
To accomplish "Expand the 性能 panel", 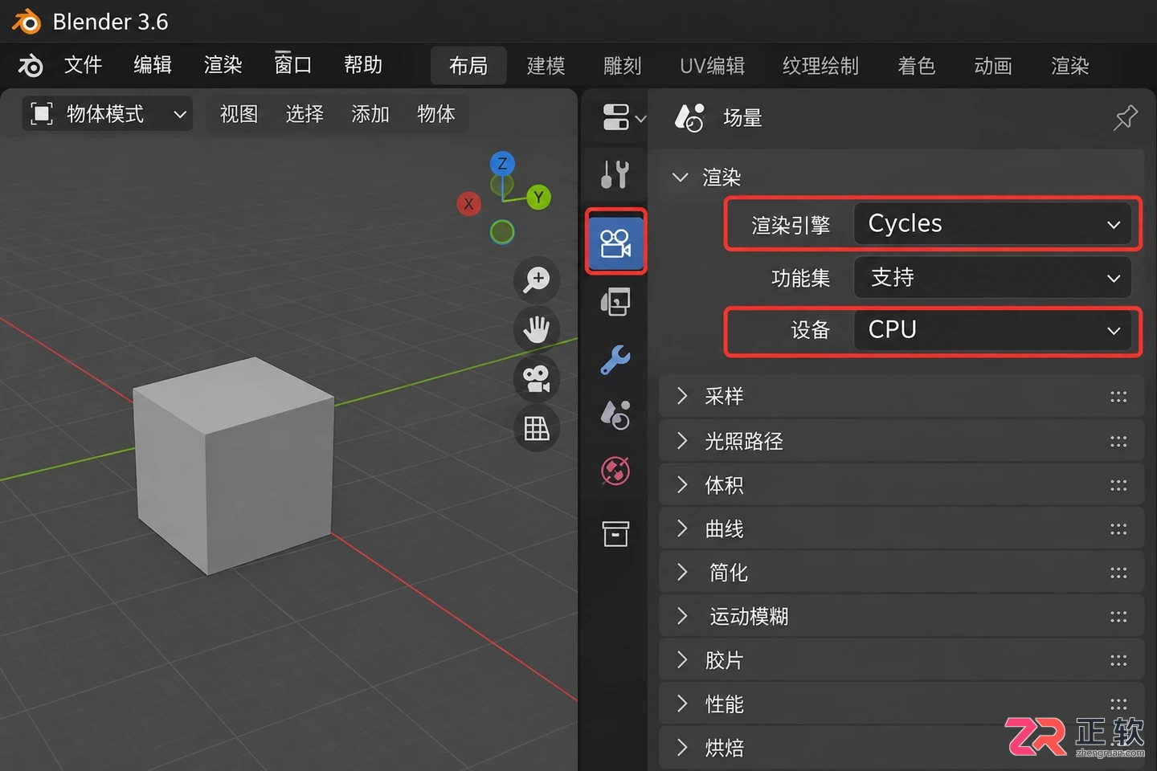I will coord(901,704).
